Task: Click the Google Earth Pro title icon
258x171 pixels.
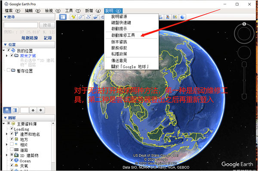Action: click(6, 4)
